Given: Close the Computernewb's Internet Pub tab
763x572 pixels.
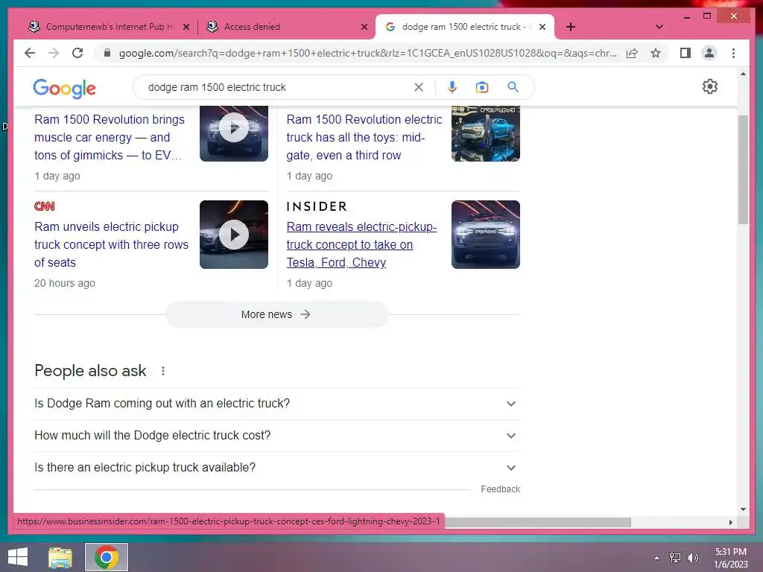Looking at the screenshot, I should pos(186,27).
